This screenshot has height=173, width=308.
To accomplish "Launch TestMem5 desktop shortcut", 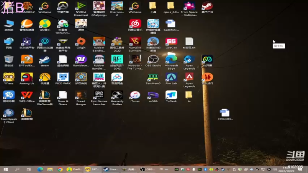I will coord(153,79).
